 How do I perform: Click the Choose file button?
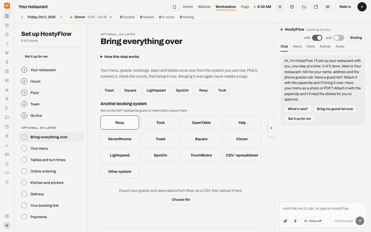point(181,199)
